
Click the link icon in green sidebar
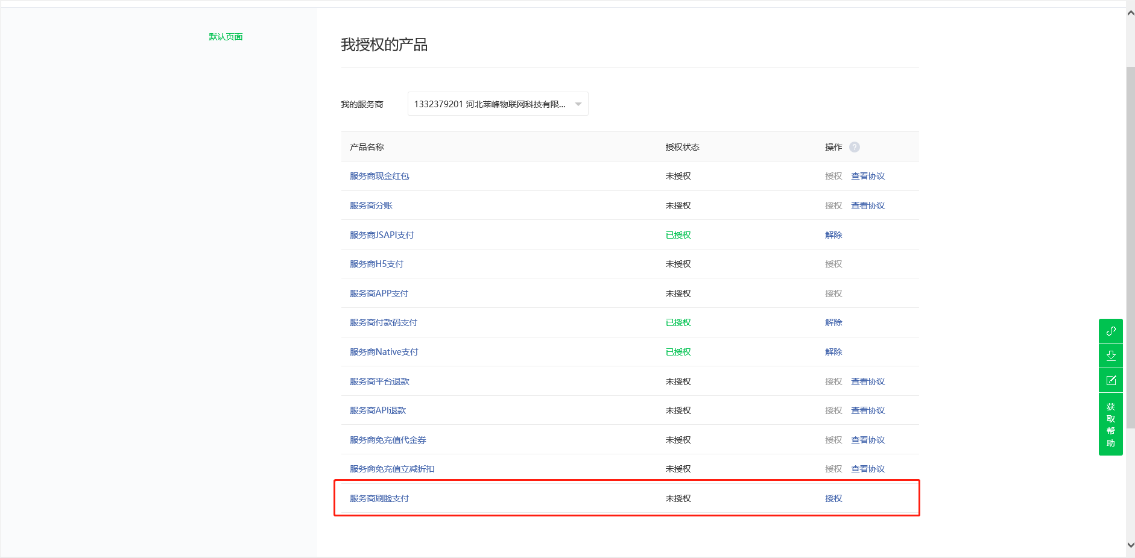pyautogui.click(x=1111, y=331)
